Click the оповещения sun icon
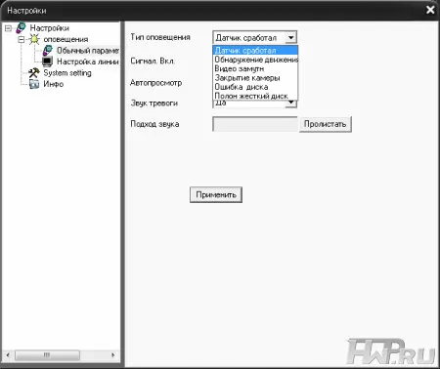This screenshot has height=369, width=440. tap(34, 39)
